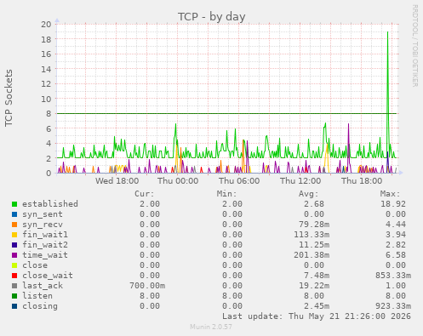Click the "Thu 00:00" time axis label
423x336 pixels.
(178, 181)
